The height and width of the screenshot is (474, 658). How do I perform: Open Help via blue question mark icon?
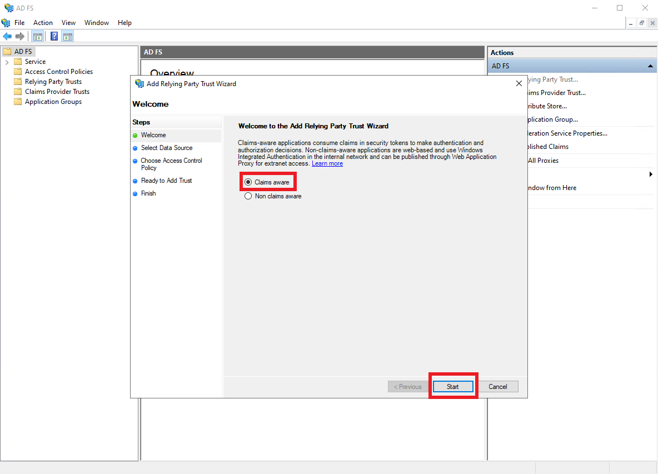(54, 37)
